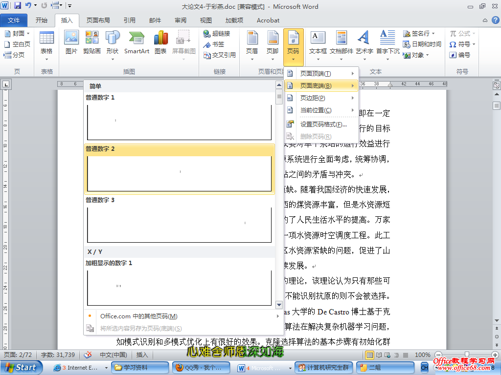Click the zoom slider in status bar

coord(467,355)
